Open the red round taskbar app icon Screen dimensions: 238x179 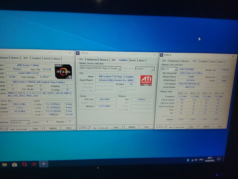[x=34, y=164]
